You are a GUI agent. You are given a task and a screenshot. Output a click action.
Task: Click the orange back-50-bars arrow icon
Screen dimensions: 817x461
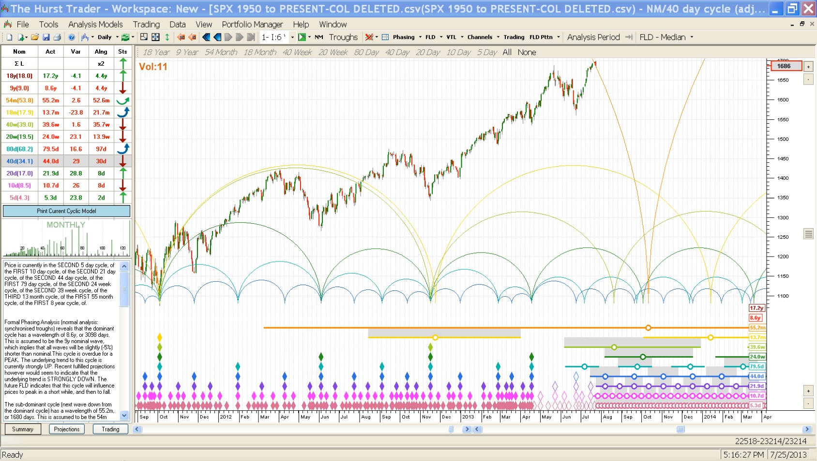tap(181, 37)
